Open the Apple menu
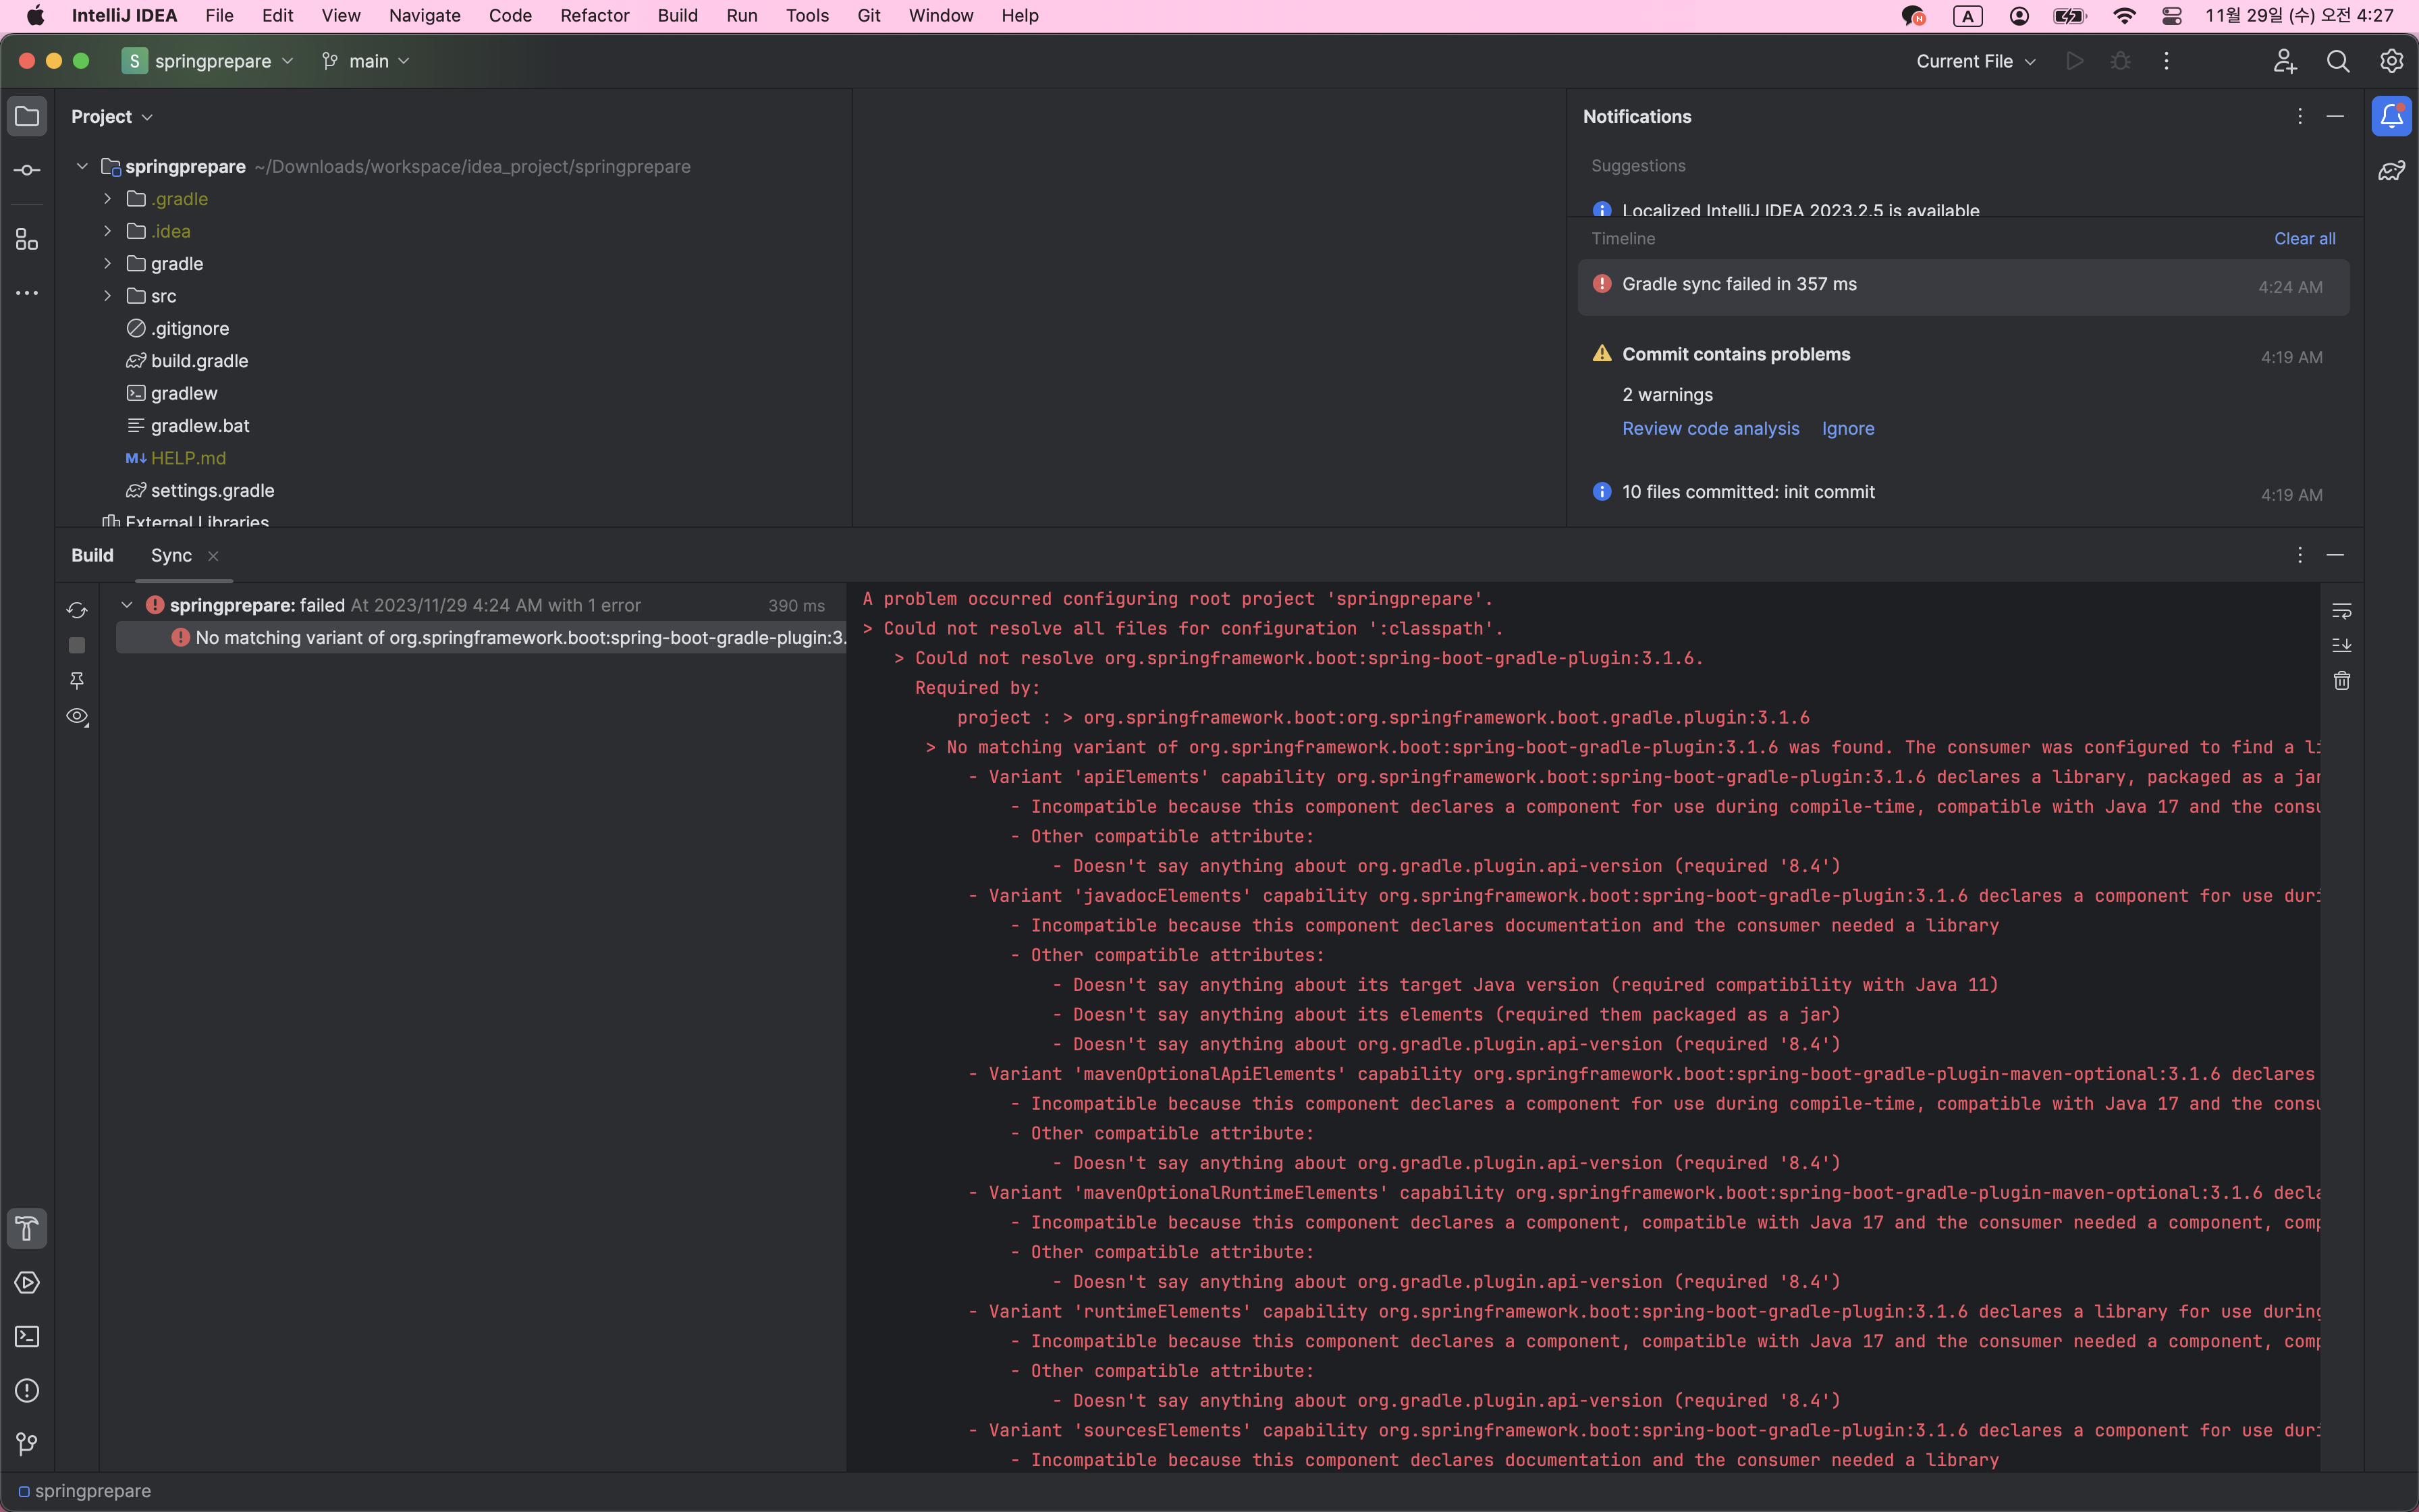 pos(35,16)
